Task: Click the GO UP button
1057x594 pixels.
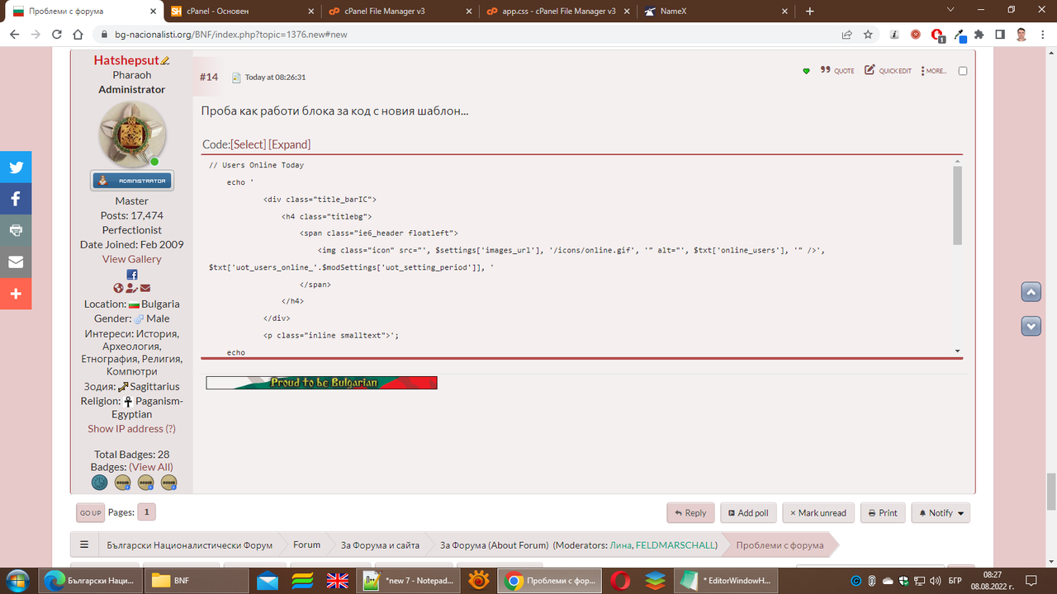Action: 90,512
